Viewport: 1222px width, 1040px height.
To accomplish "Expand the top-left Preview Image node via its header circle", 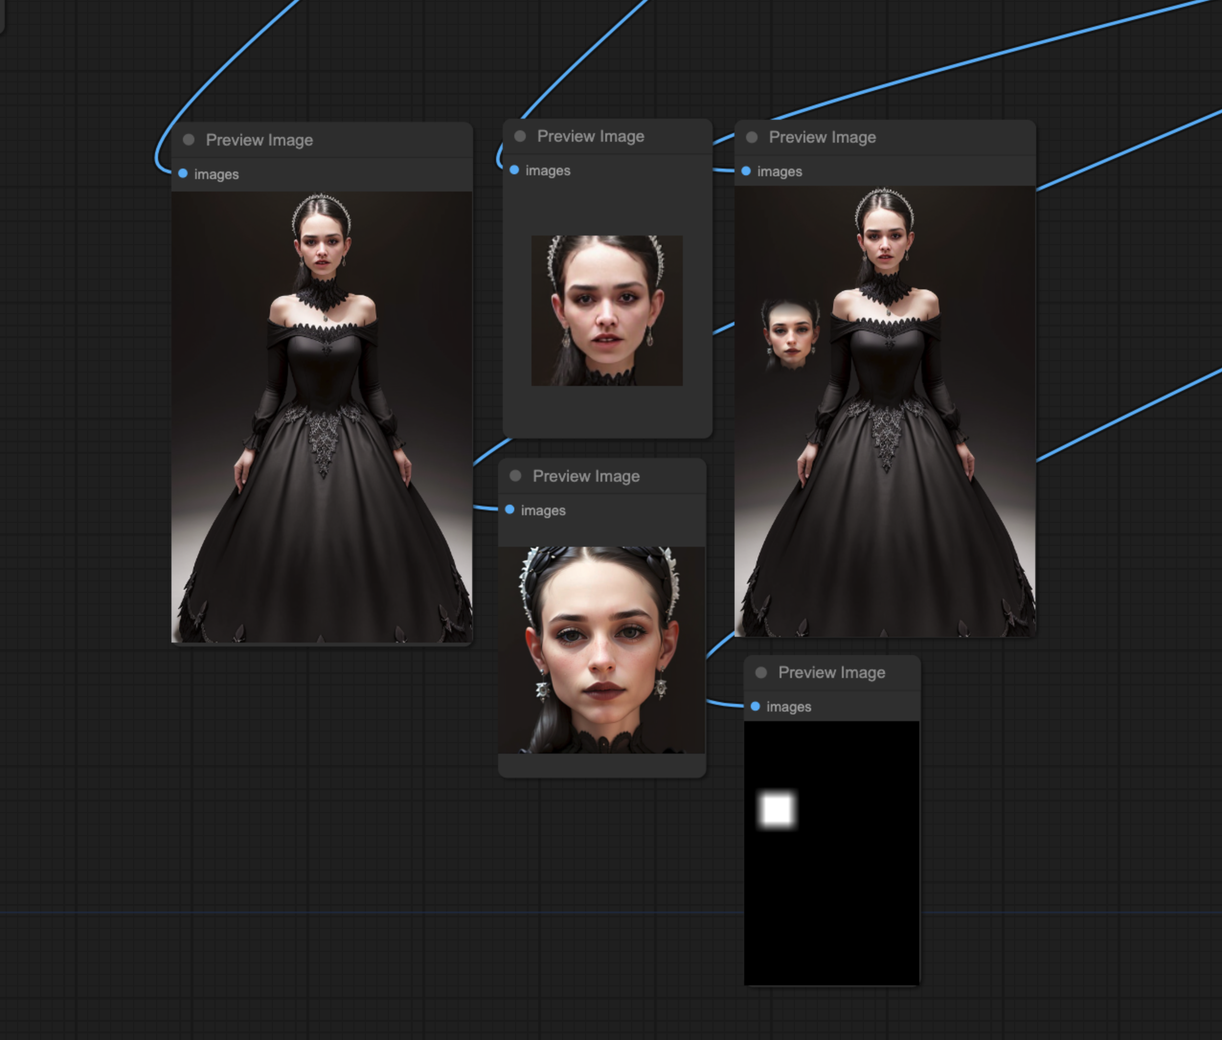I will (189, 140).
